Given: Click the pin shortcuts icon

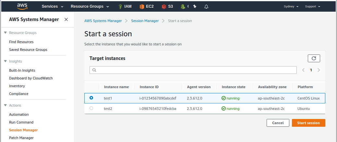Looking at the screenshot, I should (x=195, y=6).
